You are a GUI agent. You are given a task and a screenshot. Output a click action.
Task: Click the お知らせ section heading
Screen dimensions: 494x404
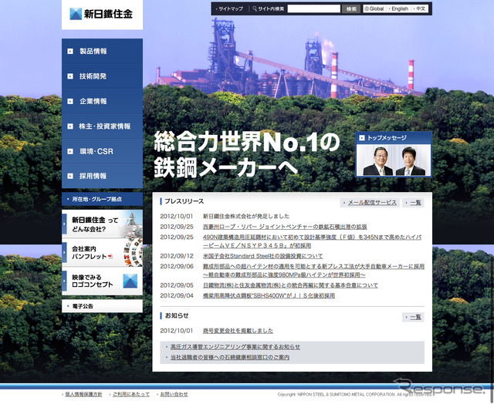[177, 315]
